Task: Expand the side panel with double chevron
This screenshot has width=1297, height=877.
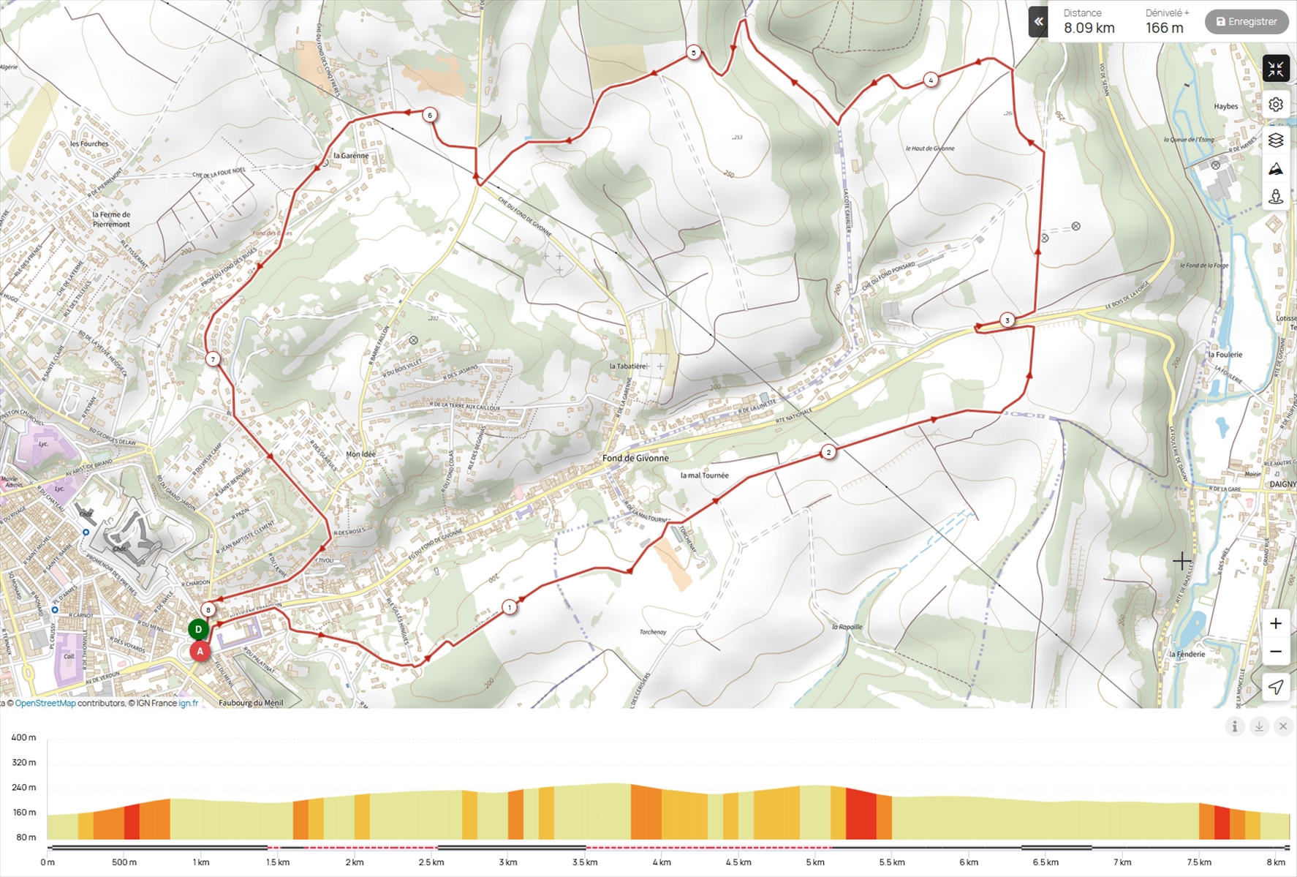Action: tap(1038, 22)
